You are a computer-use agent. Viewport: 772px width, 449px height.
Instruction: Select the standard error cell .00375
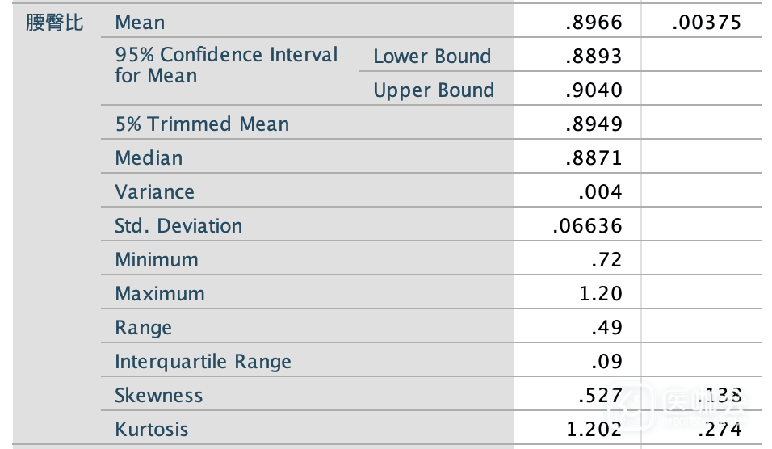click(706, 23)
